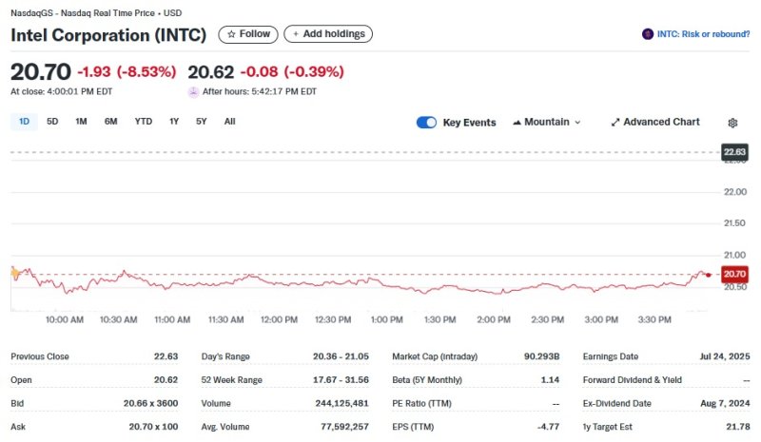This screenshot has width=761, height=442.
Task: Switch to YTD chart range
Action: [x=143, y=122]
